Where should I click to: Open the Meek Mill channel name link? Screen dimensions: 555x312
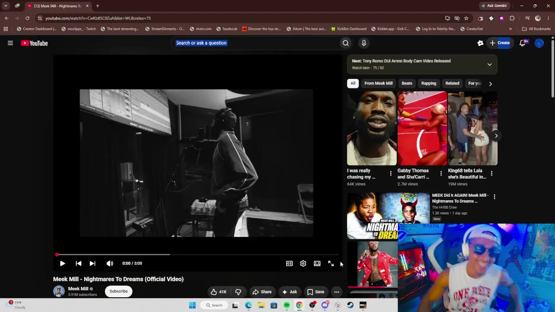(x=78, y=289)
